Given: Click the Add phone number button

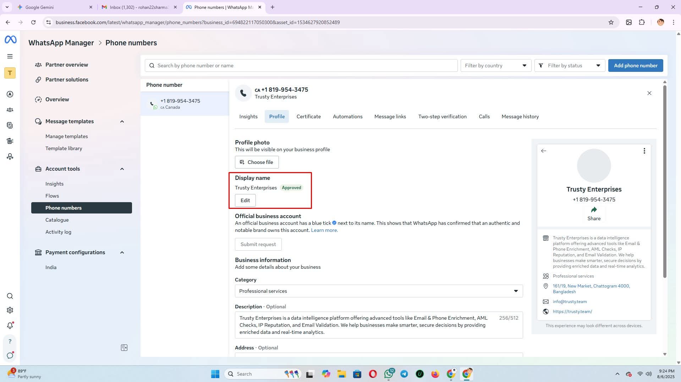Looking at the screenshot, I should 636,65.
